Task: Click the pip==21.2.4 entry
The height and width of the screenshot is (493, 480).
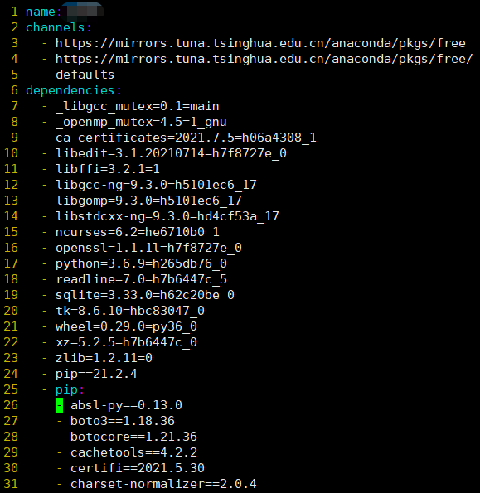Action: (x=96, y=374)
